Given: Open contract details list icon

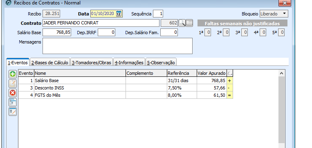Looking at the screenshot, I should coord(189,23).
